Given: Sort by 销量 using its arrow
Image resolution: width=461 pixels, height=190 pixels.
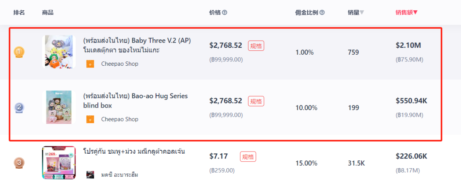Looking at the screenshot, I should coord(362,12).
